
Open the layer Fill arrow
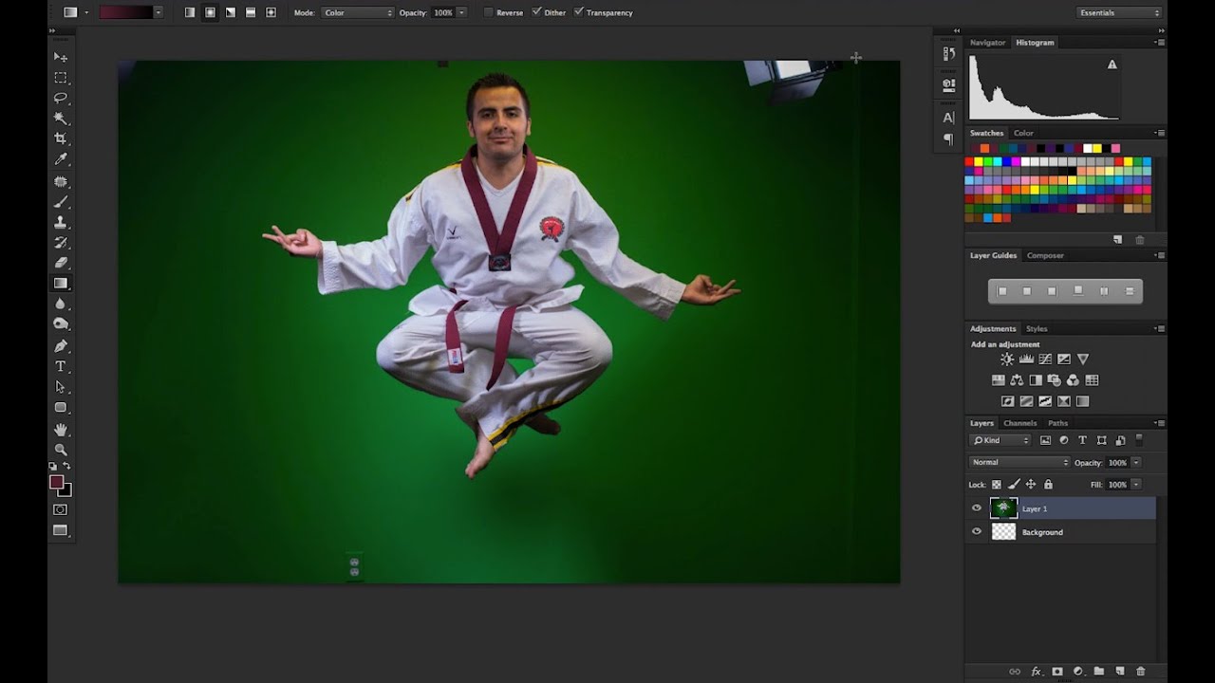[x=1136, y=485]
